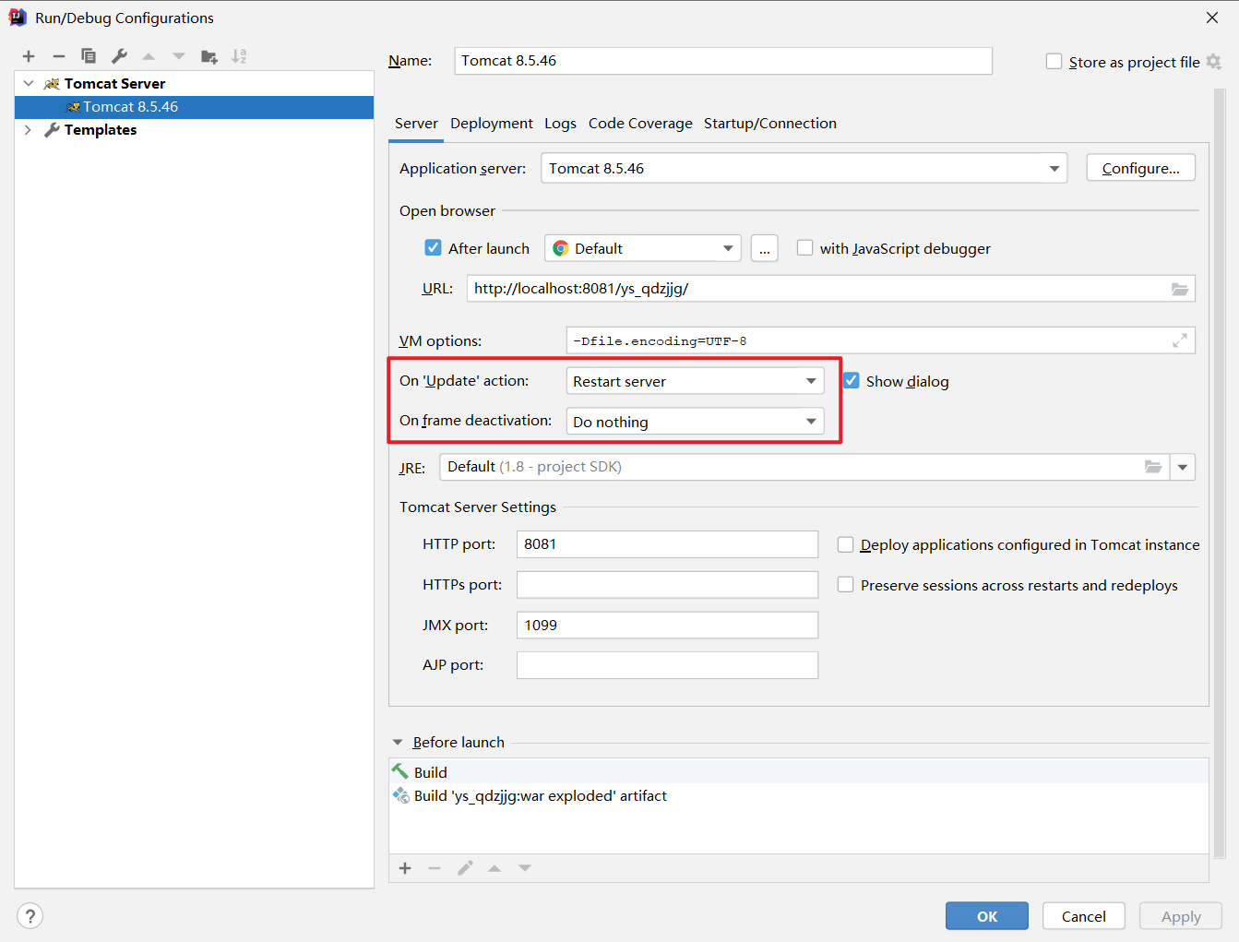Copy the selected configuration
Screen dimensions: 1239x942
click(89, 56)
